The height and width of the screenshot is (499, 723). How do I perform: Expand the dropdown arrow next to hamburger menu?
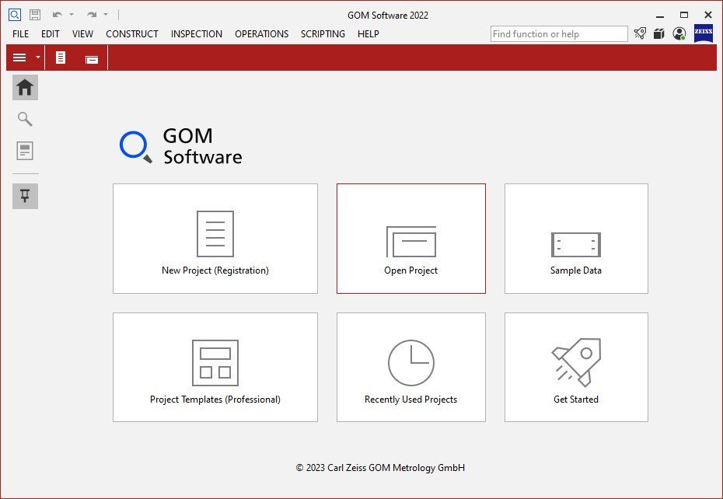click(x=38, y=58)
